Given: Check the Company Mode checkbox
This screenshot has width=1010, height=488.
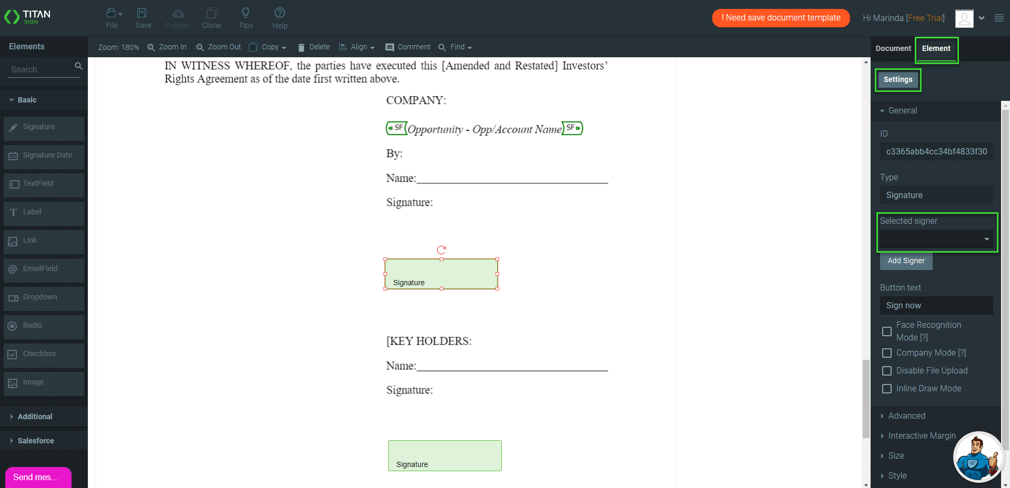Looking at the screenshot, I should [887, 352].
